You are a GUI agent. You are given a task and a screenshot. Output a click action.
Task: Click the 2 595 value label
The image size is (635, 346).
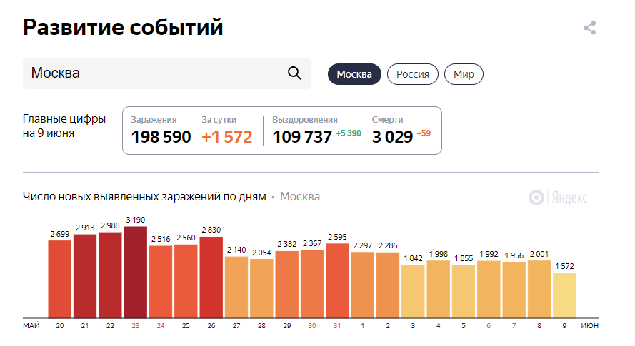click(x=337, y=237)
